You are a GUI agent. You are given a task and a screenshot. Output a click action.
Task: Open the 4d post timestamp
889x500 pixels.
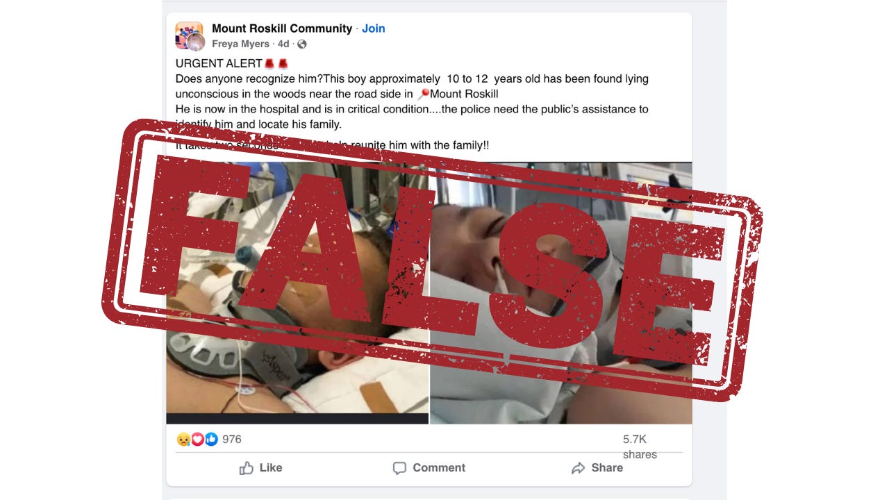tap(283, 44)
